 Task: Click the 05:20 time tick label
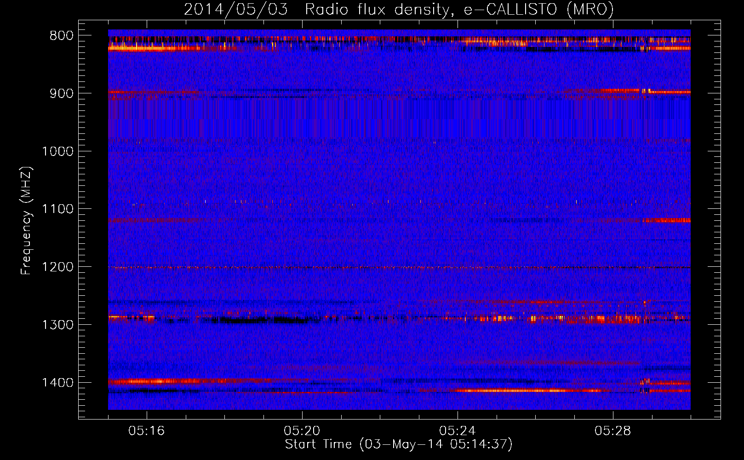[x=302, y=431]
